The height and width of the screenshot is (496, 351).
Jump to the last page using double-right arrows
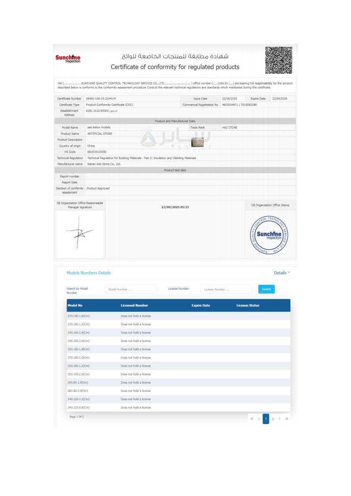286,418
